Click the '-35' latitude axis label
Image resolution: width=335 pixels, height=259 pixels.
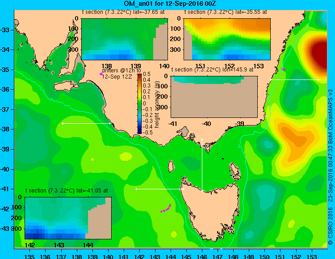[5, 70]
